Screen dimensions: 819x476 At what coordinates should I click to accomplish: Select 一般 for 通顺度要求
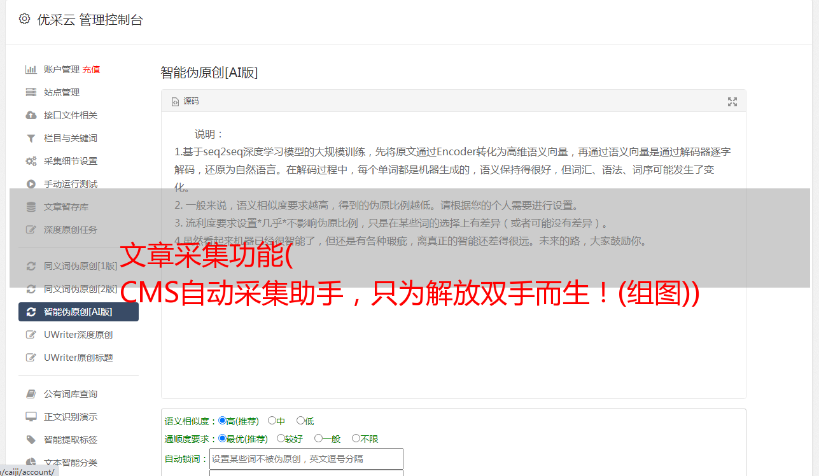318,438
